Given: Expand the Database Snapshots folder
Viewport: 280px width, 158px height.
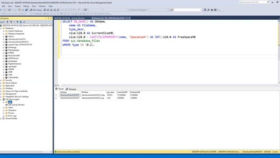Looking at the screenshot, I should click(x=3, y=34).
